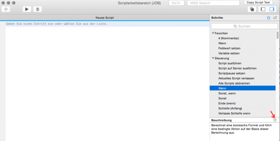
Task: Click Copy Script Text button
Action: coord(258,3)
